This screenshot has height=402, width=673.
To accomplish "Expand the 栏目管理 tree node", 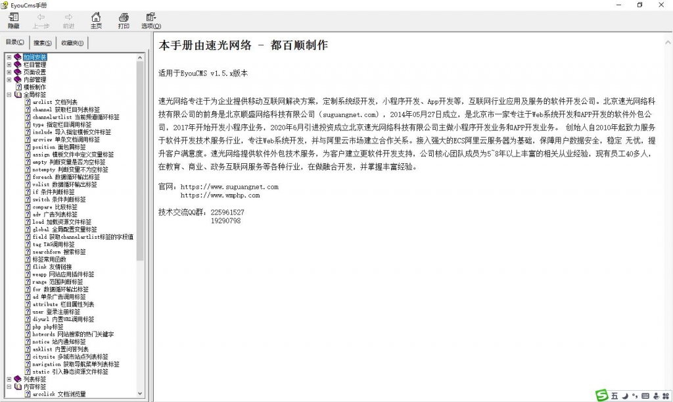I will [9, 65].
